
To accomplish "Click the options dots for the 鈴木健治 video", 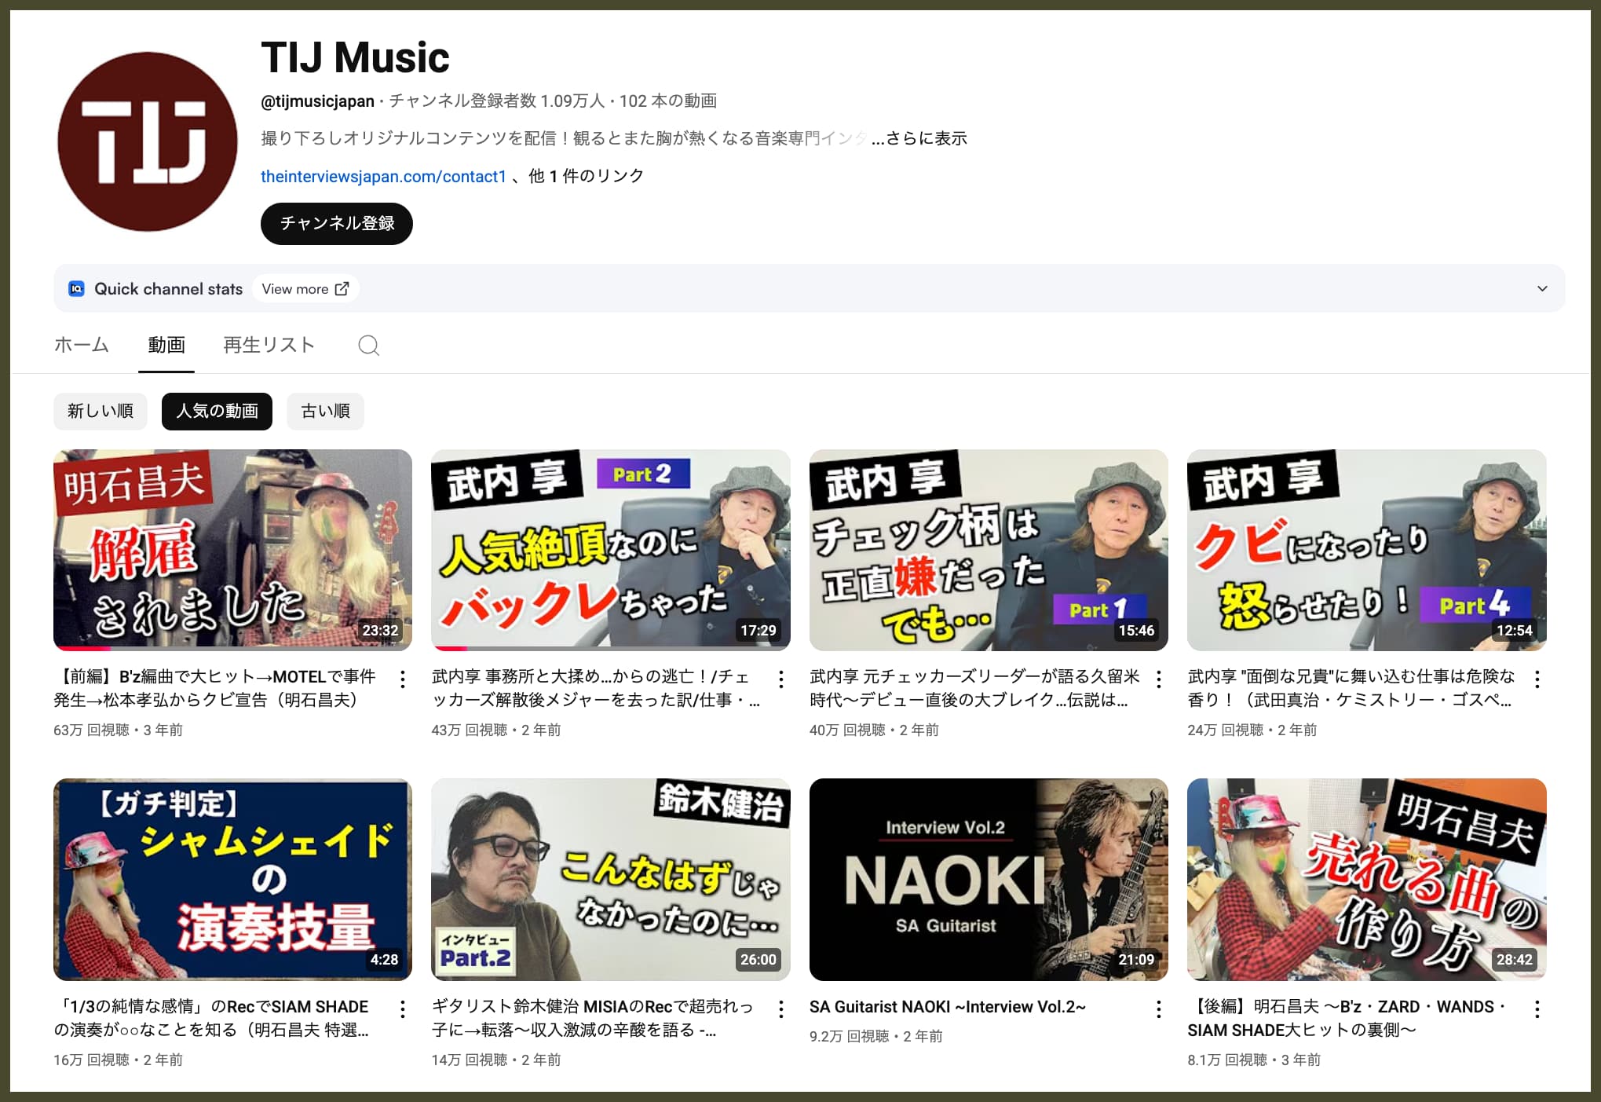I will point(780,1009).
